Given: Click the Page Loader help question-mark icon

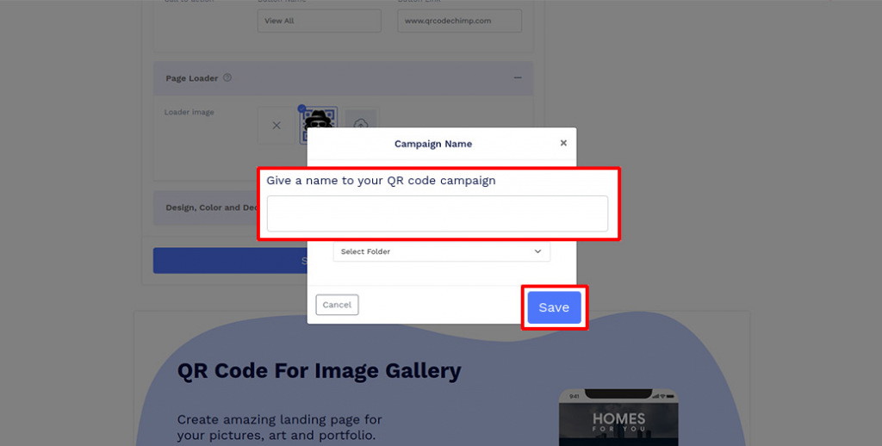Looking at the screenshot, I should pos(227,77).
